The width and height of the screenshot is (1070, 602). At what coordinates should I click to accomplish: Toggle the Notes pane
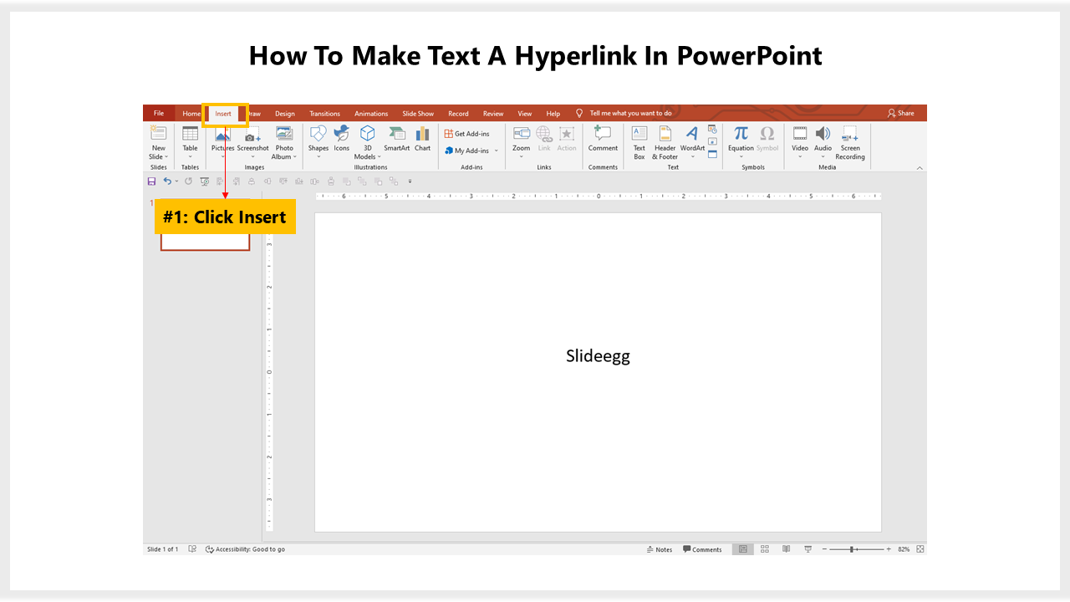(x=660, y=549)
